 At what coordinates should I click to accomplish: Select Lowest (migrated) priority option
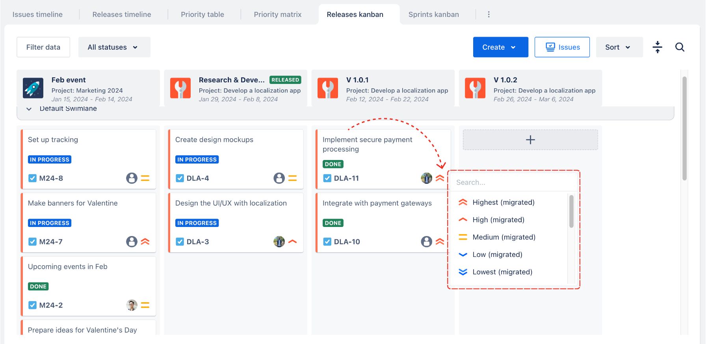click(x=502, y=272)
